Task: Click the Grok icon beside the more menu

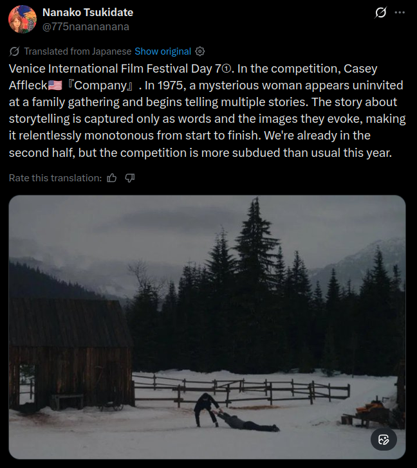Action: pos(380,13)
